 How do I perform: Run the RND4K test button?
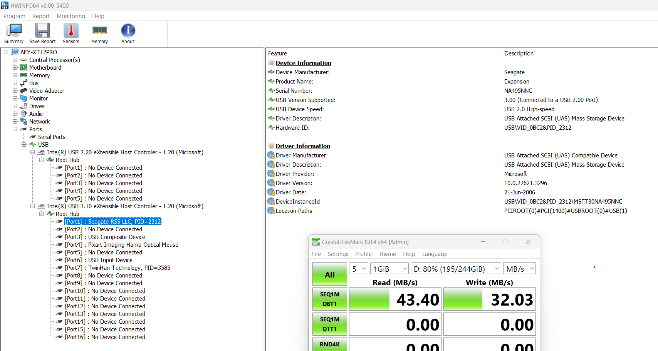click(x=330, y=344)
